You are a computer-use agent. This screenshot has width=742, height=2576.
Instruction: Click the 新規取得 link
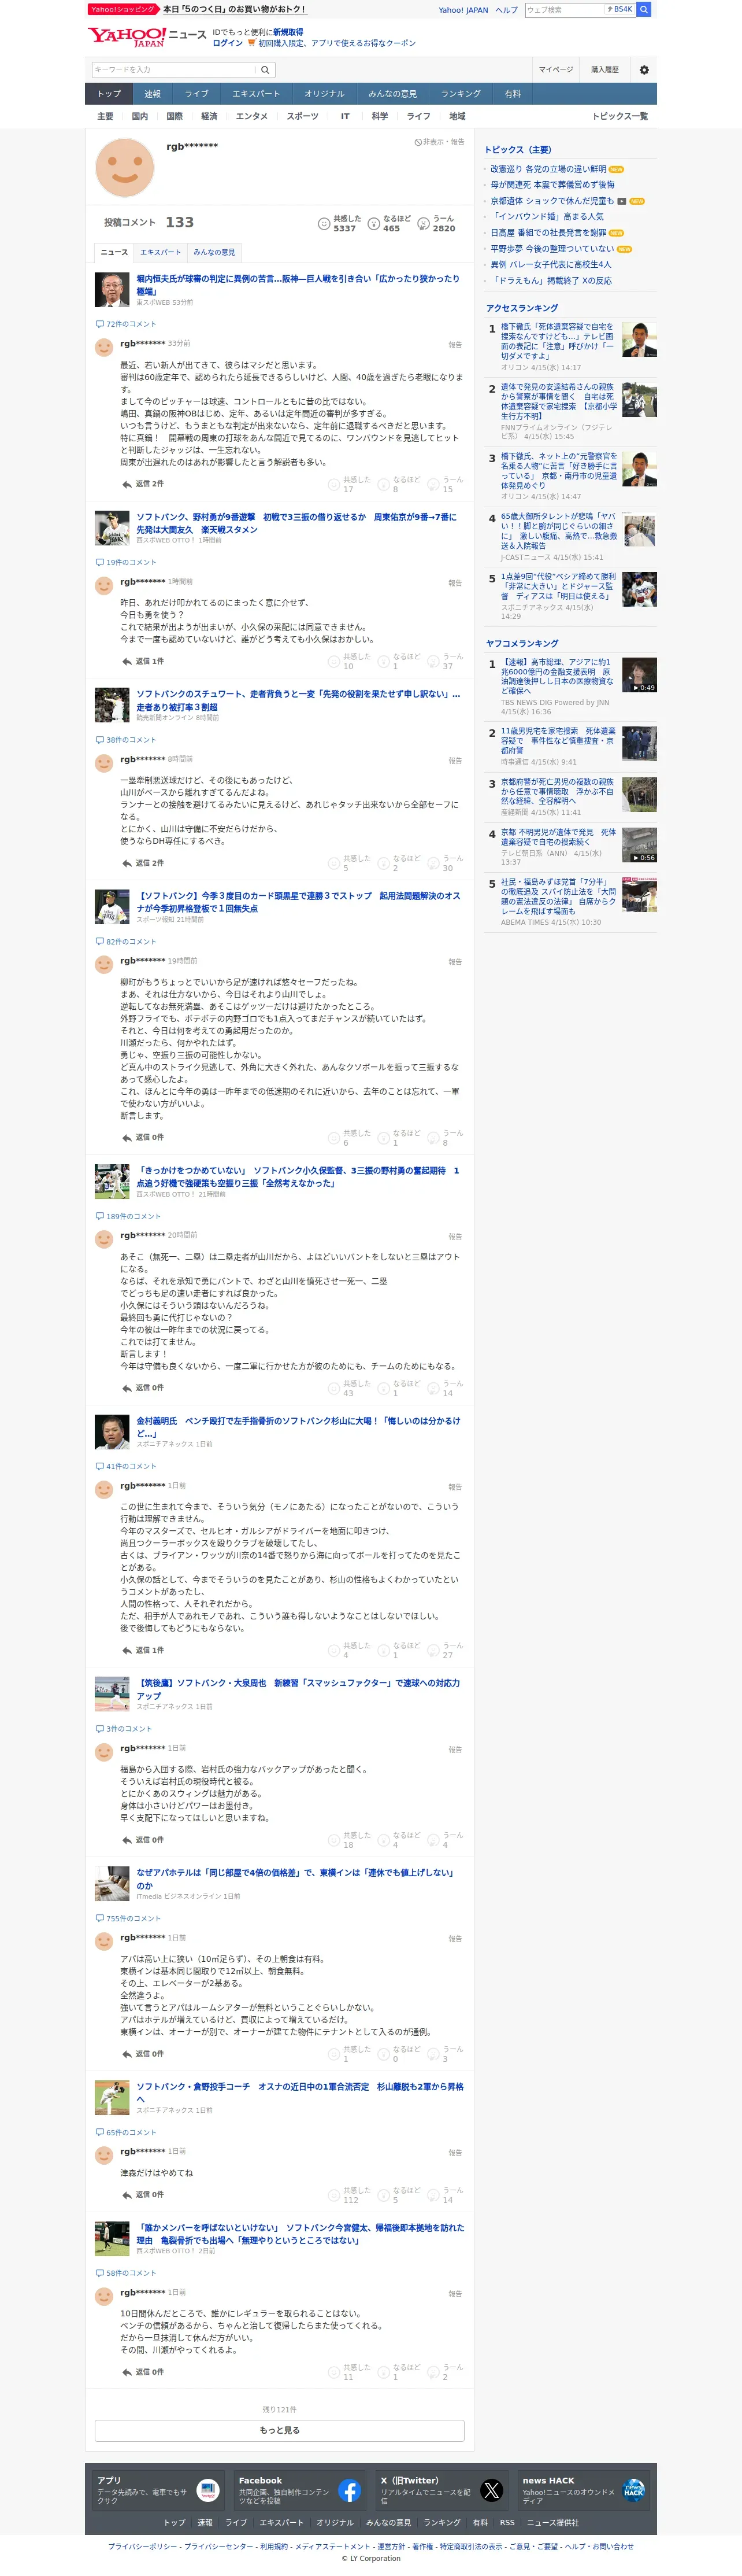click(288, 32)
